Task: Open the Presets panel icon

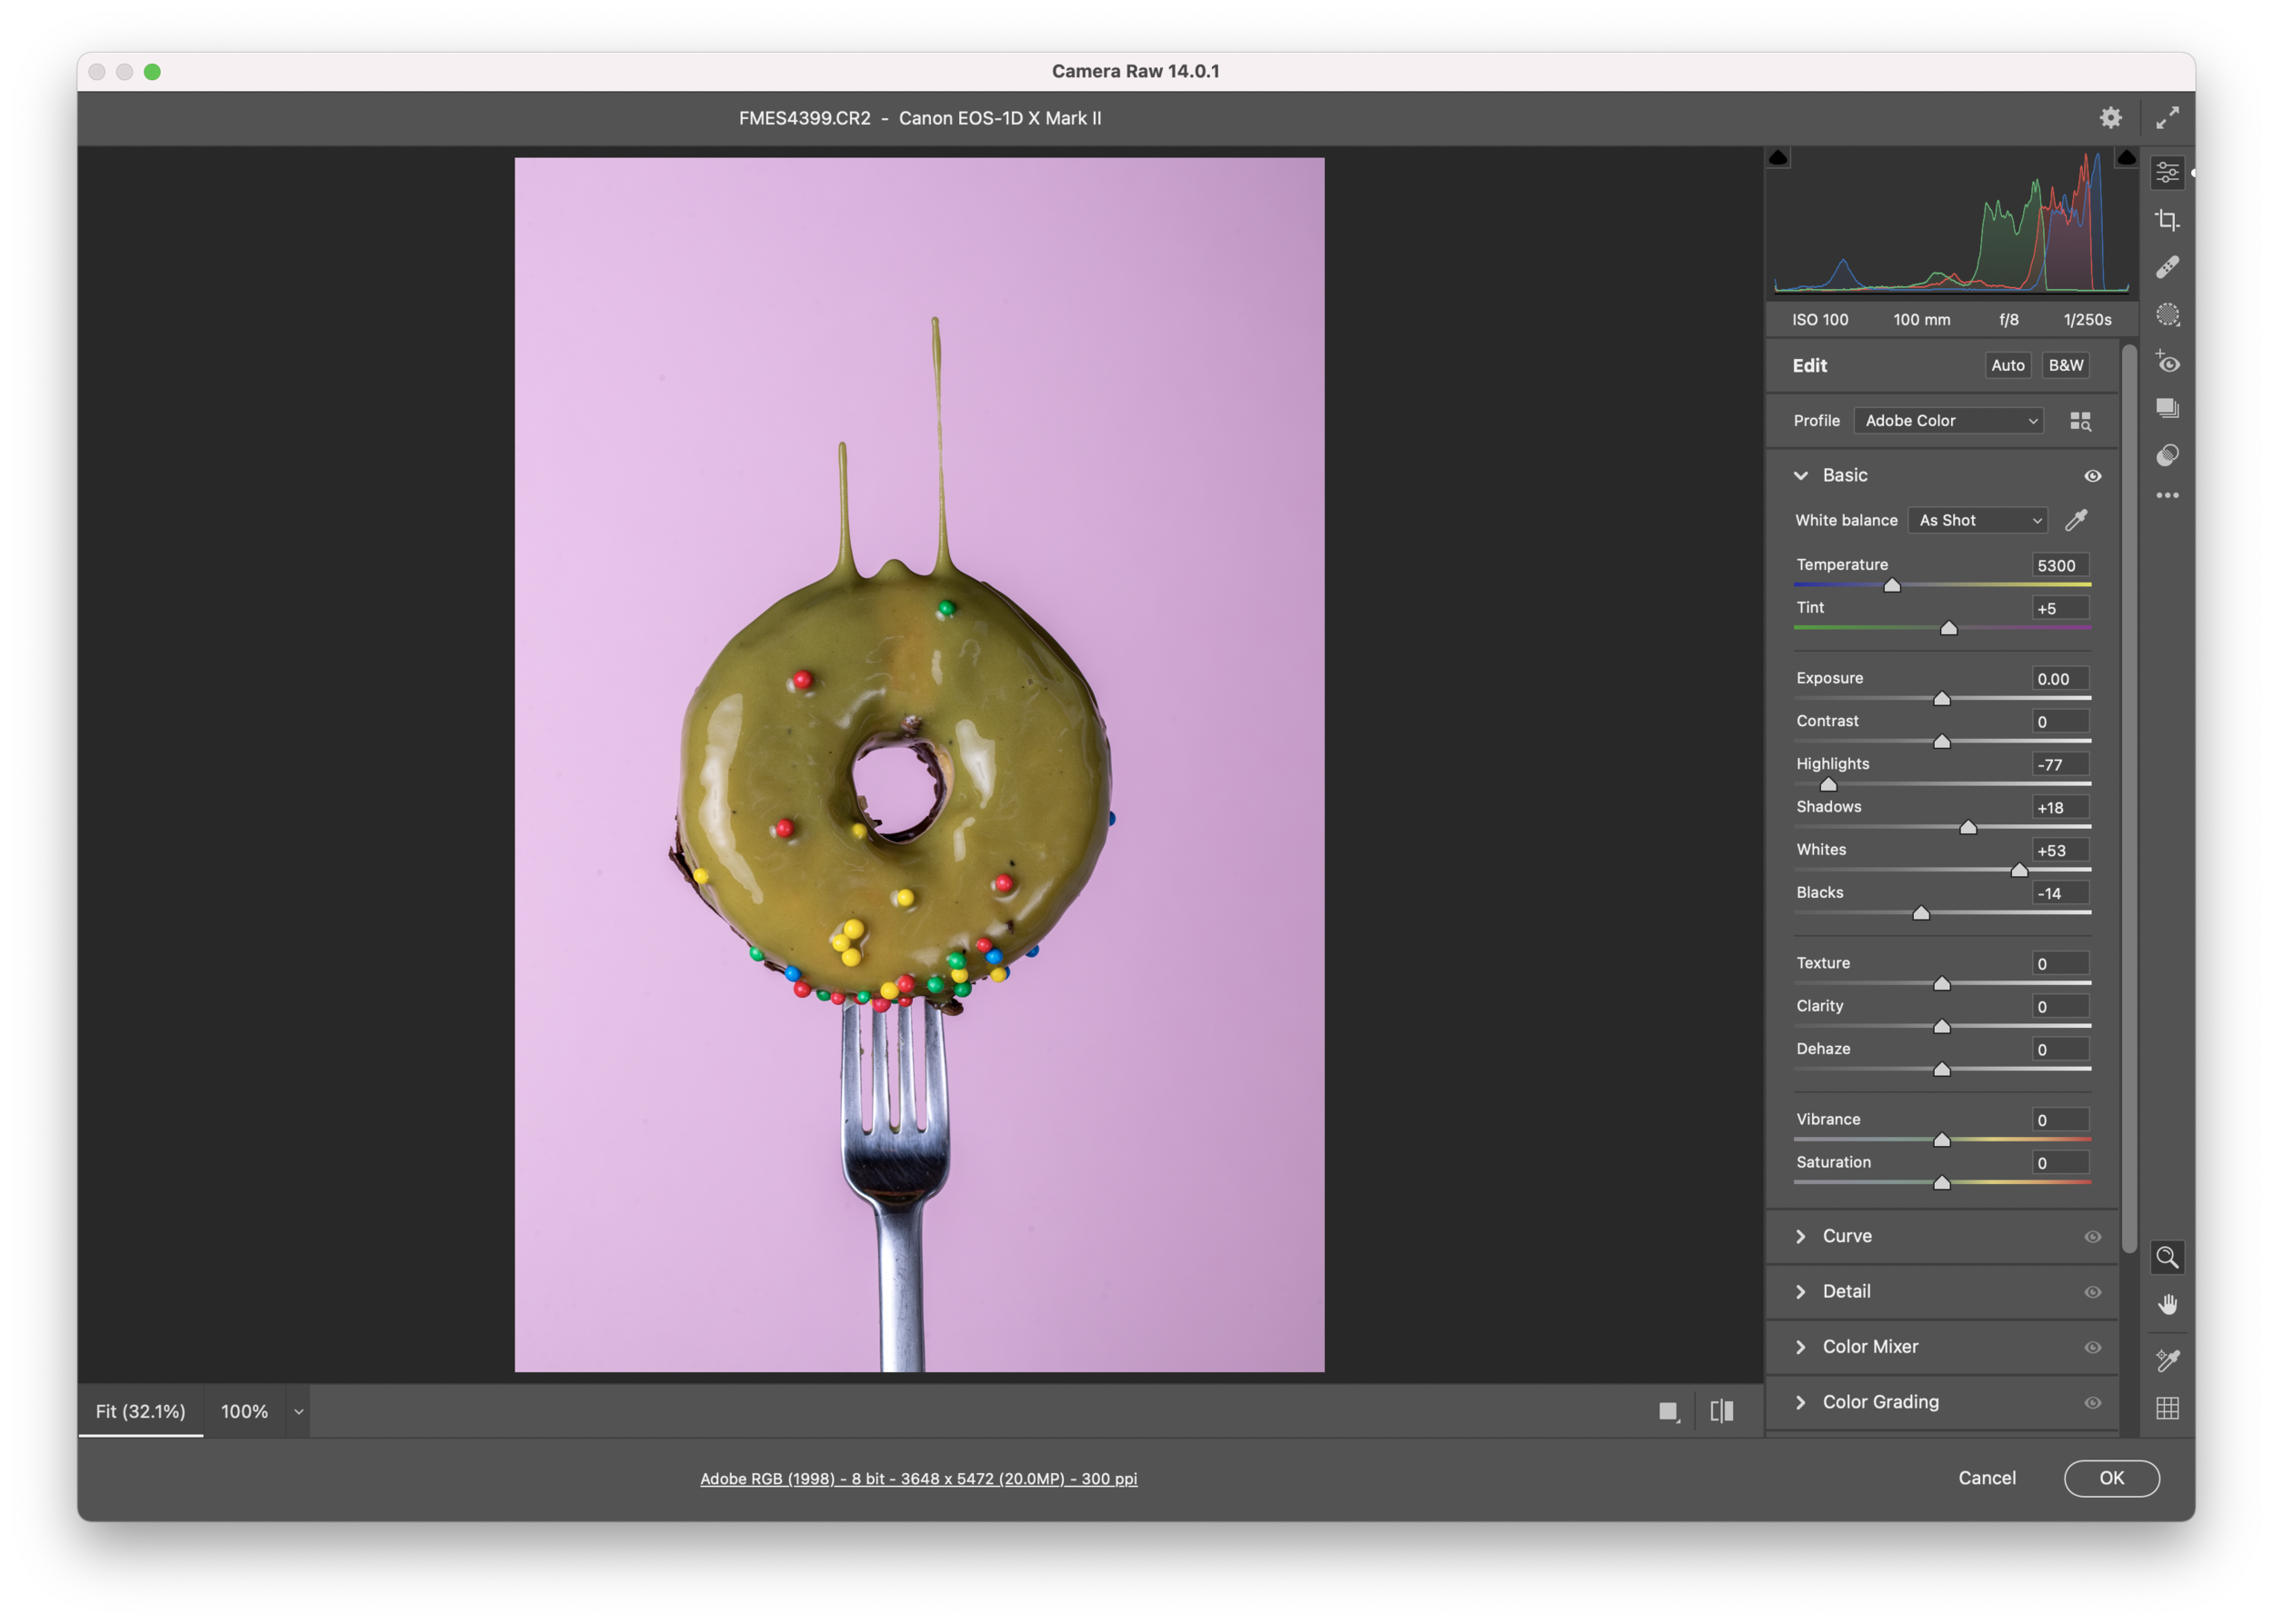Action: 2167,456
